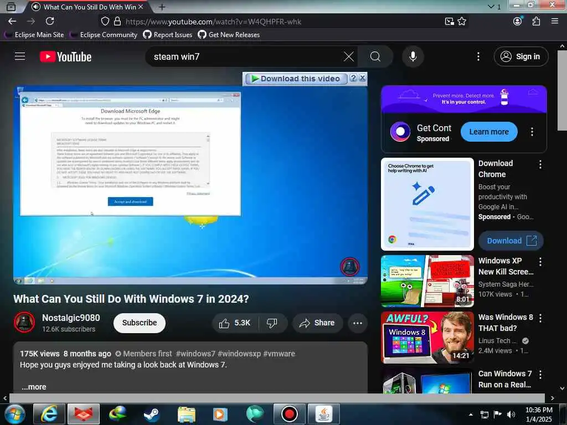The height and width of the screenshot is (425, 567).
Task: Open help on the download bar
Action: 353,78
